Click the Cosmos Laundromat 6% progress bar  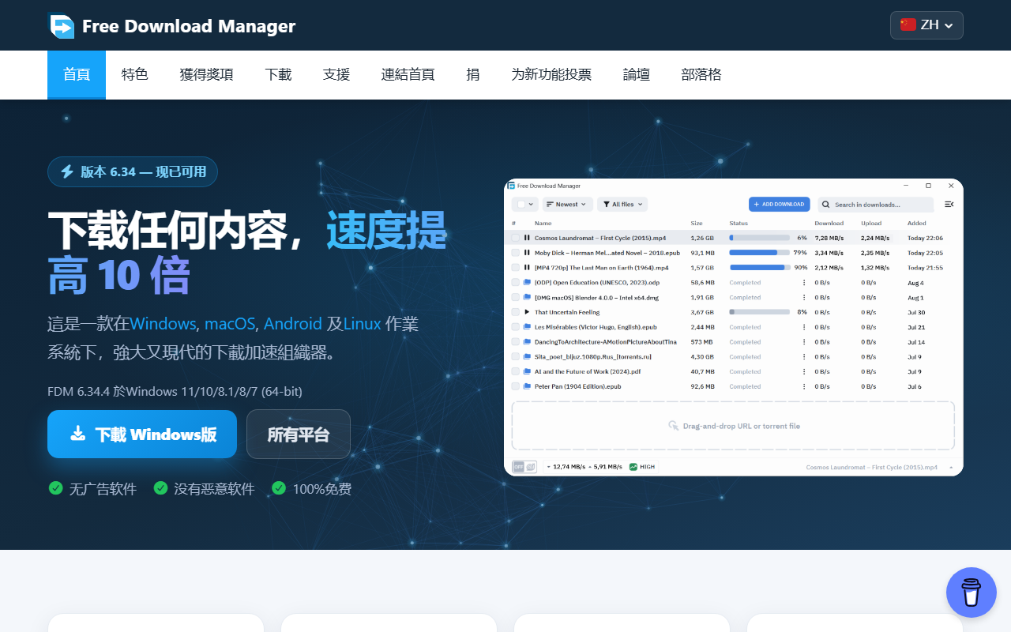point(759,238)
